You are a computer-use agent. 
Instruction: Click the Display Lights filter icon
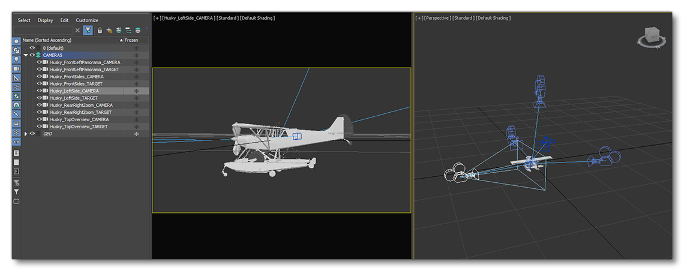[16, 59]
